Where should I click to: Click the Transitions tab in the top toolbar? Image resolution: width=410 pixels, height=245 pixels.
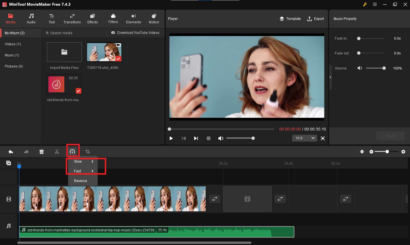point(72,19)
